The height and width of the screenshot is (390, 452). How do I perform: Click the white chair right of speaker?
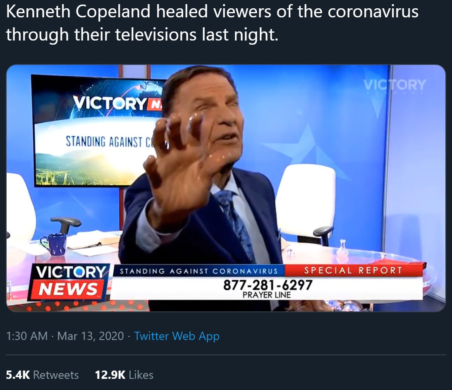pyautogui.click(x=306, y=203)
